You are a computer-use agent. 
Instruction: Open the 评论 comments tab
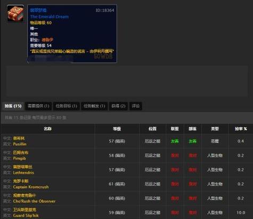[x=136, y=106]
